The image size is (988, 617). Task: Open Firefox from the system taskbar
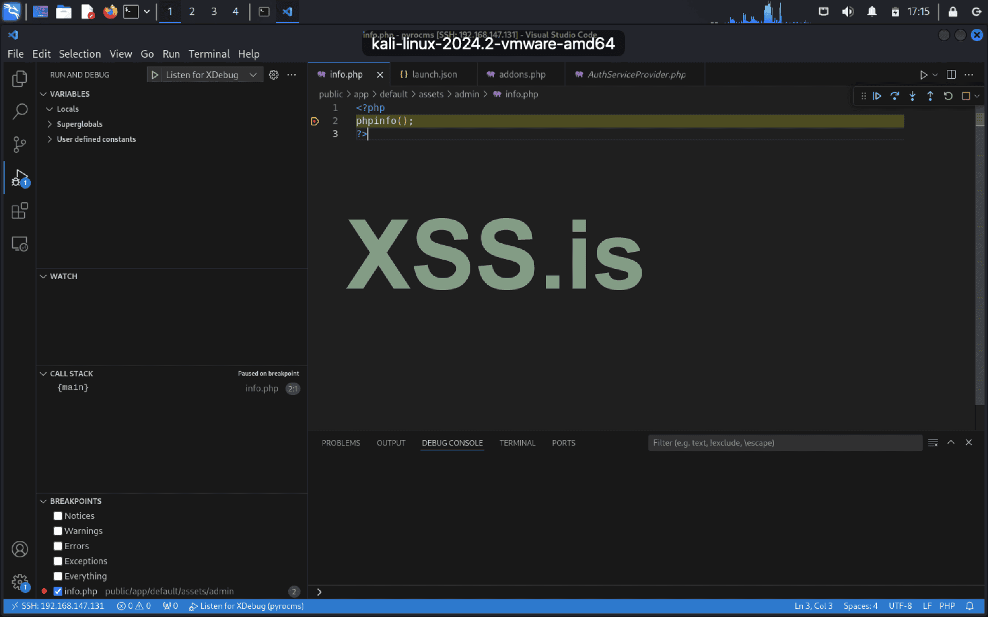(x=110, y=11)
